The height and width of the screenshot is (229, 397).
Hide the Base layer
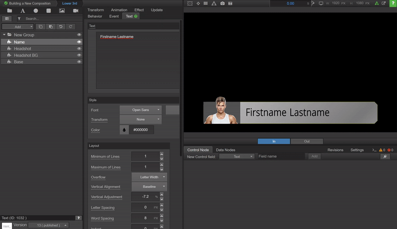[x=79, y=62]
